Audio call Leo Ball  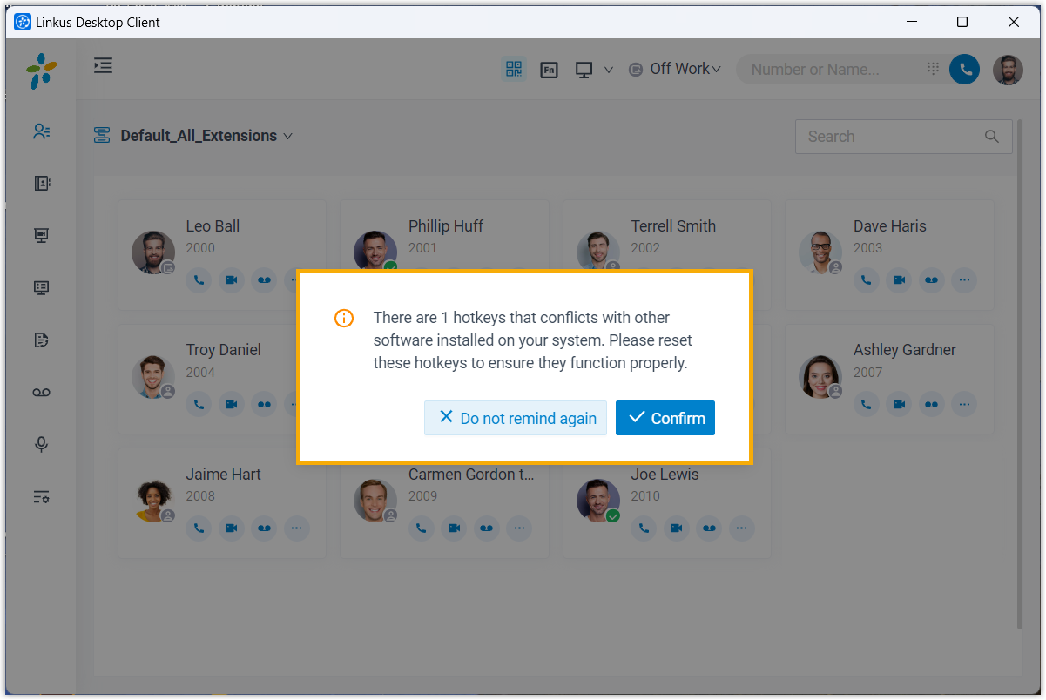click(199, 280)
